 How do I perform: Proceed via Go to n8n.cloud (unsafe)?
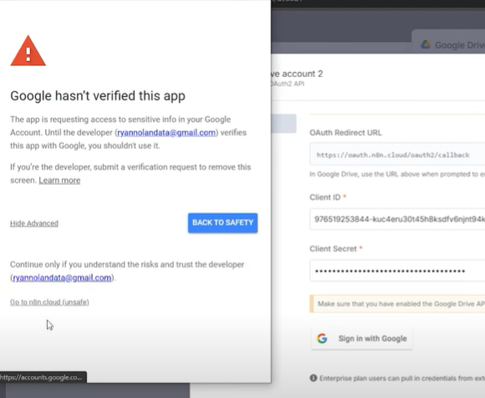click(x=49, y=302)
